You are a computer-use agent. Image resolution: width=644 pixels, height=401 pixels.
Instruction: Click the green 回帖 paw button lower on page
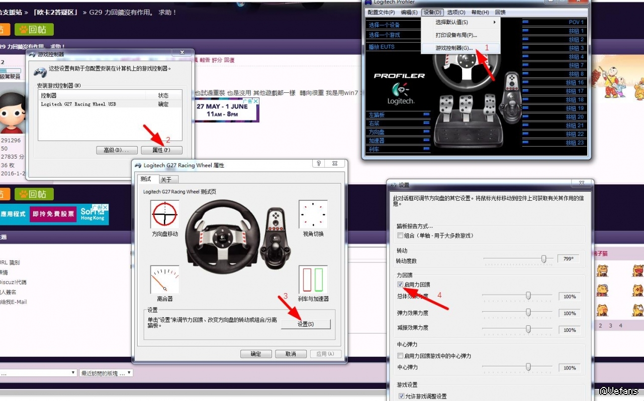[x=34, y=194]
